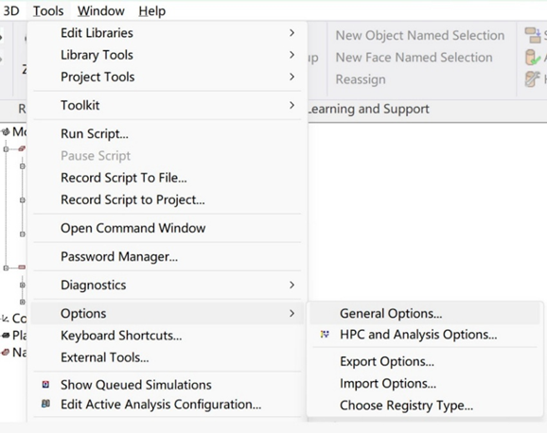Select Record Script To File...
The height and width of the screenshot is (433, 547).
168,178
